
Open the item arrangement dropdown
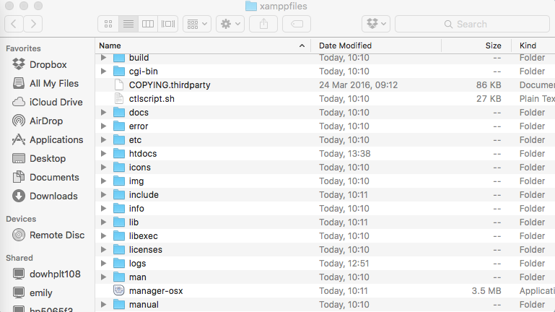(197, 24)
